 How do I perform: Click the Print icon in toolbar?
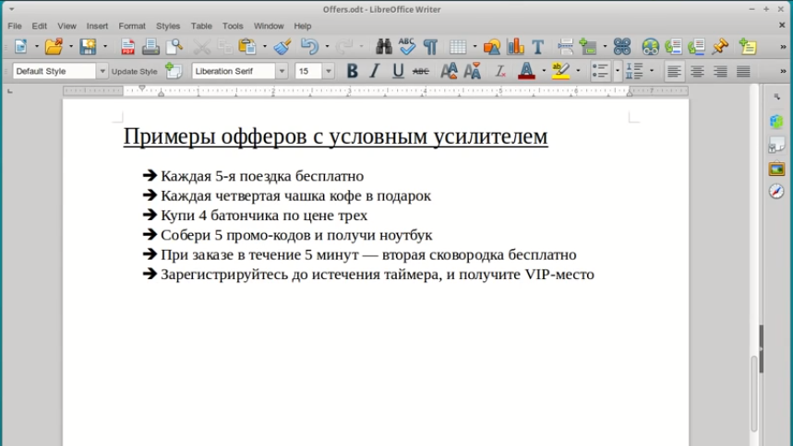[x=150, y=46]
